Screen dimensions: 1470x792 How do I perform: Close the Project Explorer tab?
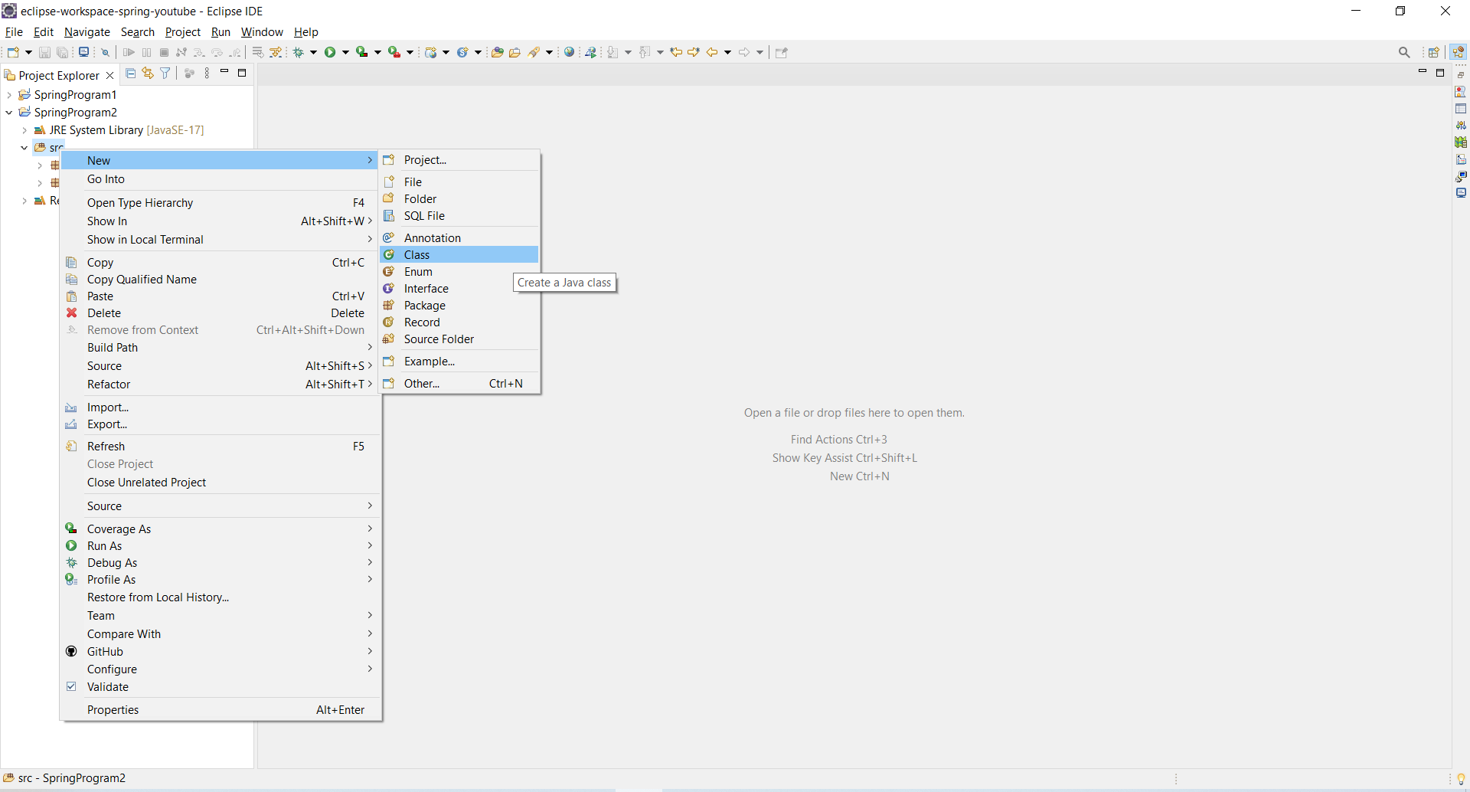coord(109,75)
